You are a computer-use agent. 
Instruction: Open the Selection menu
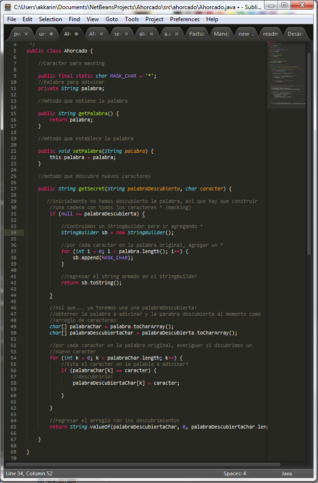[51, 19]
